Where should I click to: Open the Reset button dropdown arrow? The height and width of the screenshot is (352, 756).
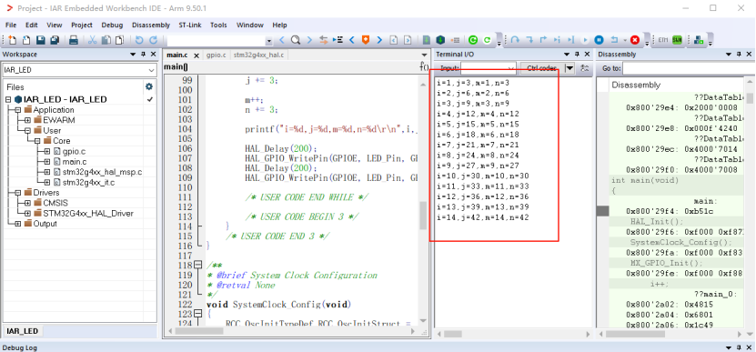(625, 41)
